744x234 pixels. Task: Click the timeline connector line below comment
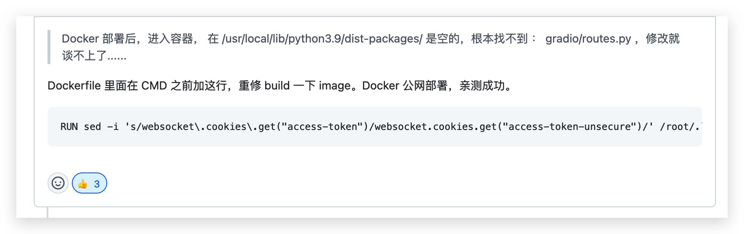pyautogui.click(x=48, y=212)
